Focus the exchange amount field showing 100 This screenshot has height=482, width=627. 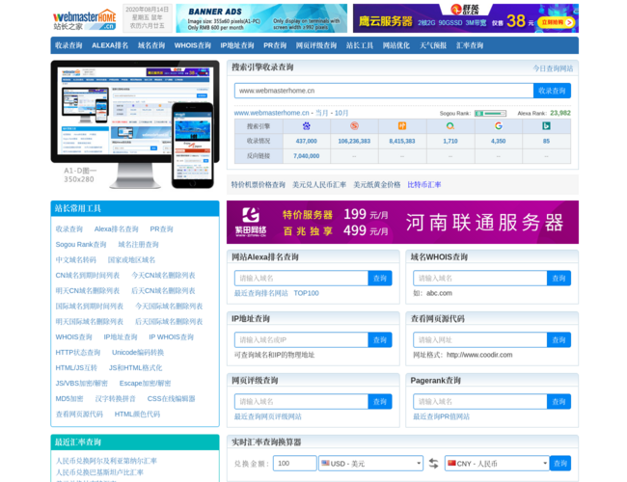(x=295, y=464)
